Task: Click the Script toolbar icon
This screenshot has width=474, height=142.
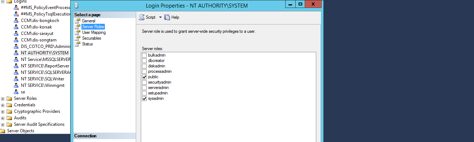Action: coord(142,17)
